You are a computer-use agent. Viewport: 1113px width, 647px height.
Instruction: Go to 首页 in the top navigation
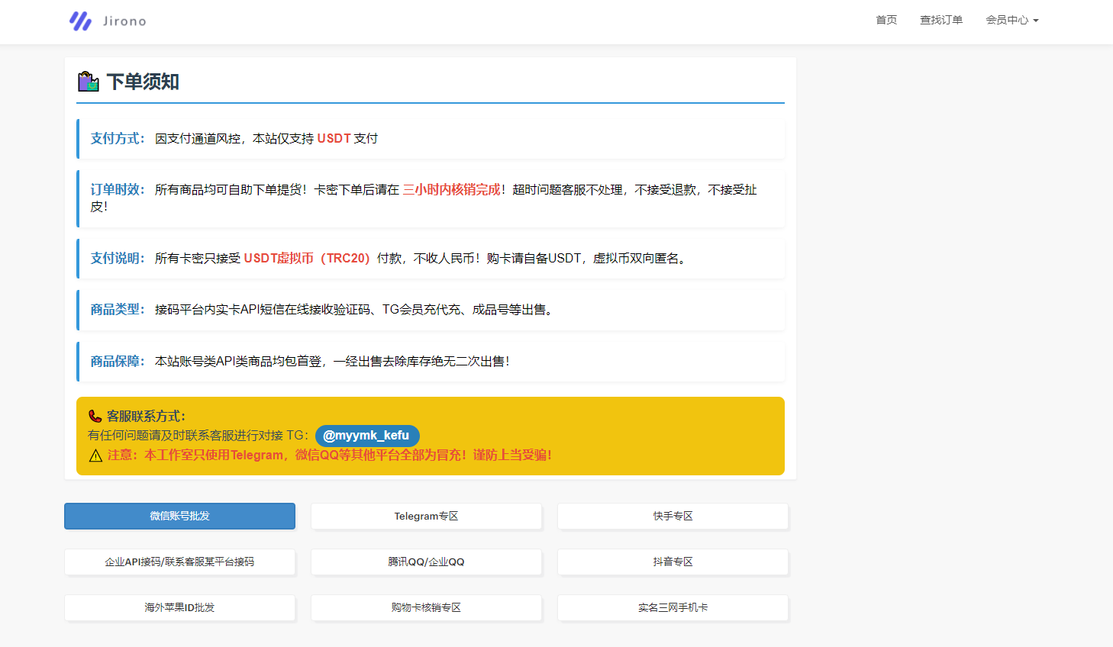[886, 20]
